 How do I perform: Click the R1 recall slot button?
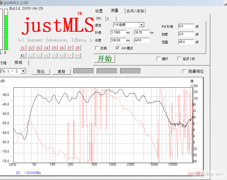tap(23, 56)
